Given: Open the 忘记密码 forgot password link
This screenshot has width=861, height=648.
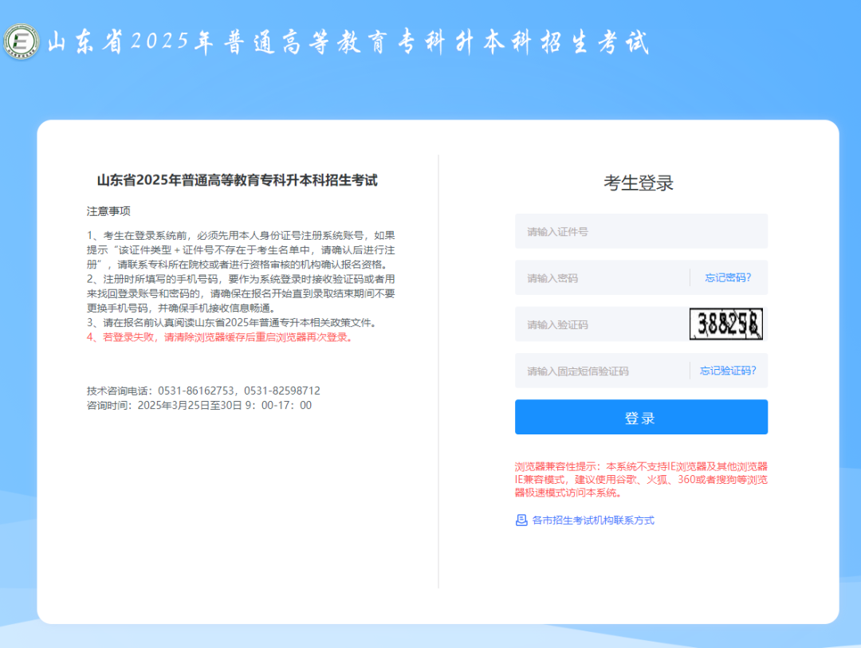Looking at the screenshot, I should [x=728, y=277].
